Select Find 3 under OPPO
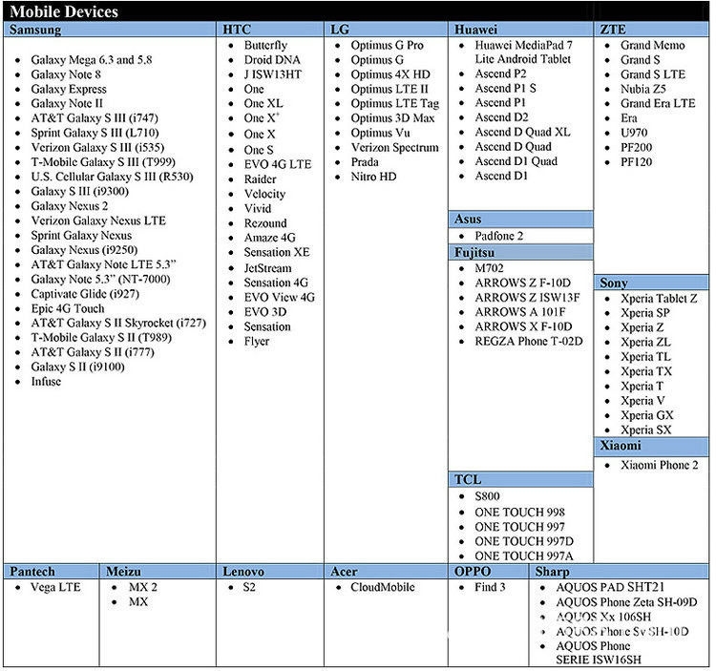The width and height of the screenshot is (716, 671). [490, 587]
